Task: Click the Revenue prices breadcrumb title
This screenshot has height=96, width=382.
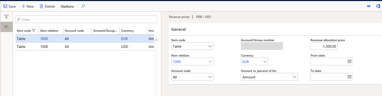Action: point(179,17)
